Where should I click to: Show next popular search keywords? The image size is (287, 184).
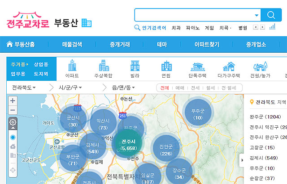tap(262, 27)
